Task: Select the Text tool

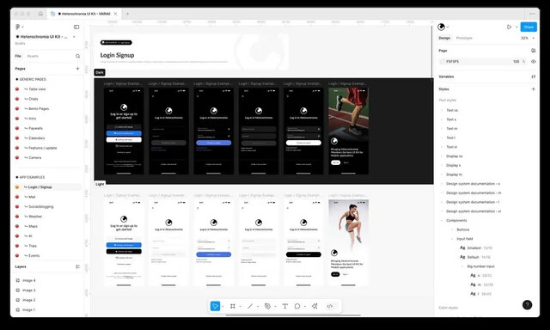Action: click(285, 306)
